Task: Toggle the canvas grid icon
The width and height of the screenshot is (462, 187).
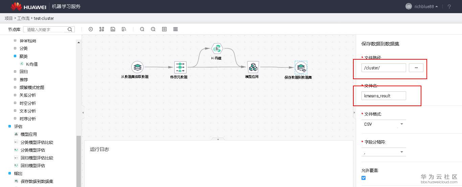Action: point(176,29)
